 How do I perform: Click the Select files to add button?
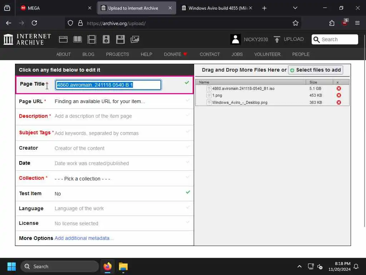[316, 70]
